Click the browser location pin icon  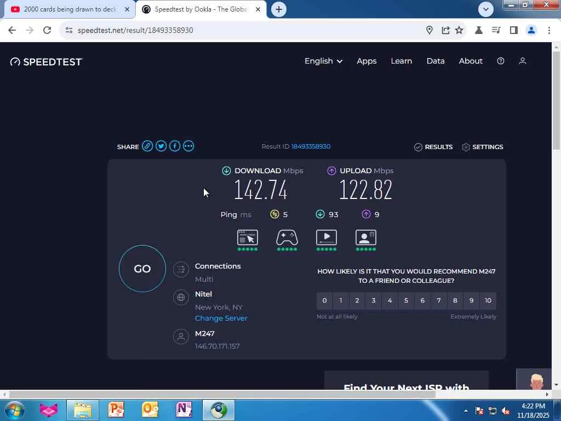click(x=430, y=30)
